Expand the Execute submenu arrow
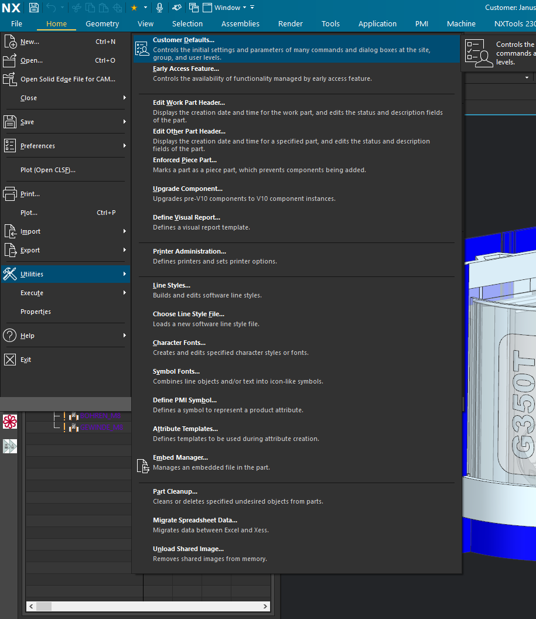The height and width of the screenshot is (619, 536). [x=124, y=293]
